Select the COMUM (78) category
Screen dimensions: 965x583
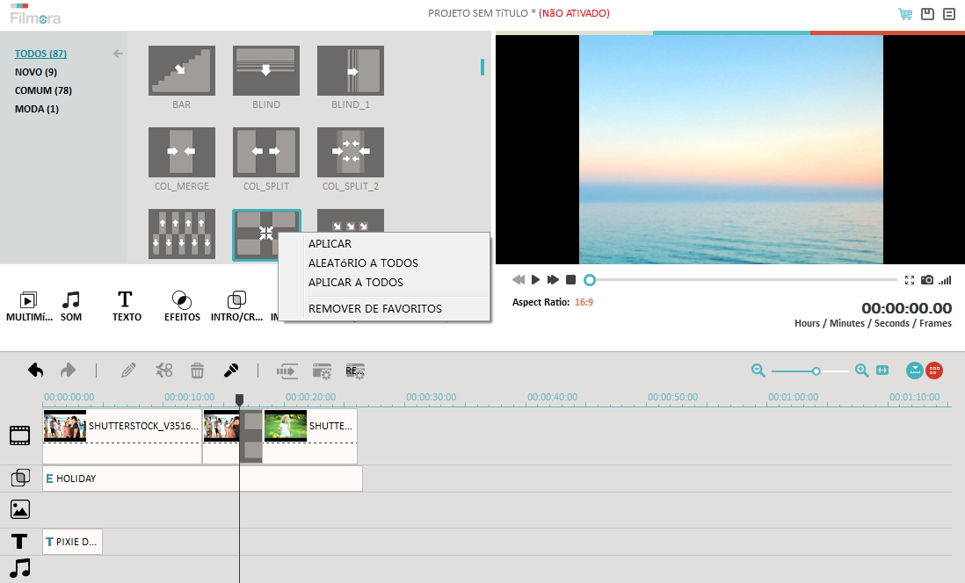tap(43, 90)
